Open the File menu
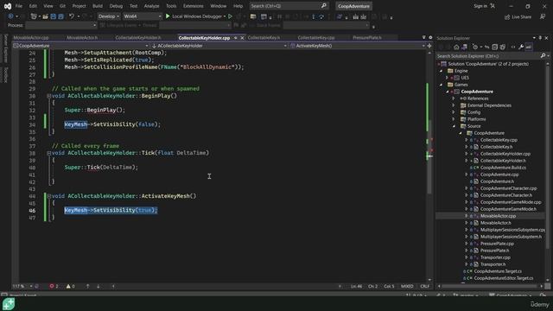Image resolution: width=553 pixels, height=311 pixels. click(19, 6)
